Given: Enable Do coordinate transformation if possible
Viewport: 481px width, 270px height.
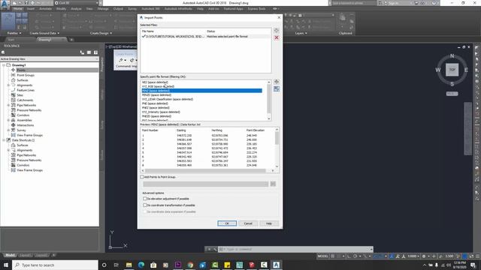Looking at the screenshot, I should (145, 205).
